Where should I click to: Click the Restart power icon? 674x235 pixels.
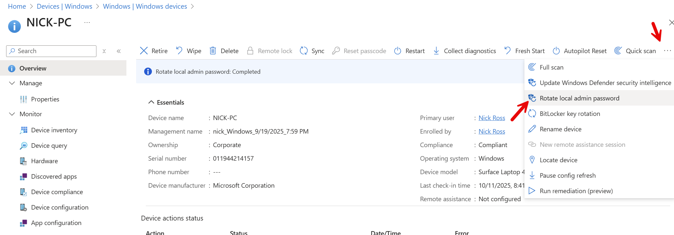398,51
